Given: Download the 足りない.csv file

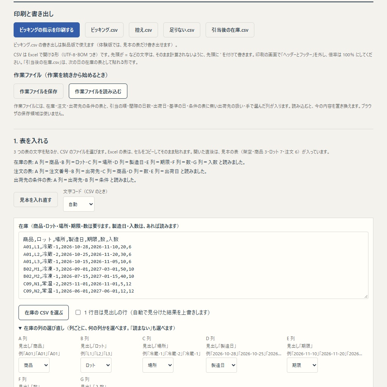Looking at the screenshot, I should click(x=182, y=30).
